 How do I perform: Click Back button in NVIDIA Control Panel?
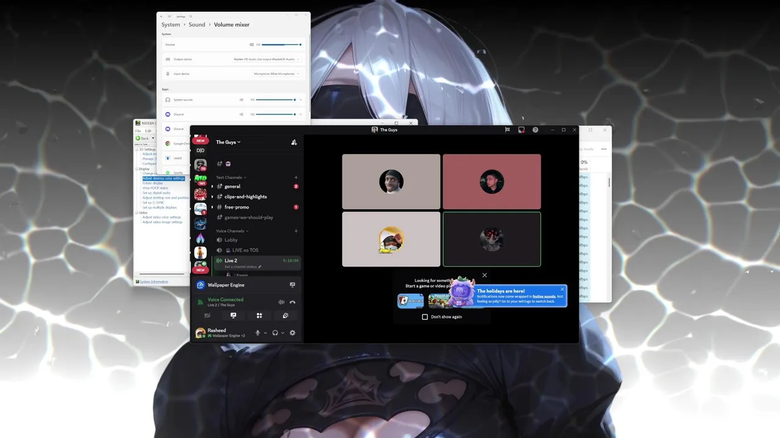[x=143, y=138]
